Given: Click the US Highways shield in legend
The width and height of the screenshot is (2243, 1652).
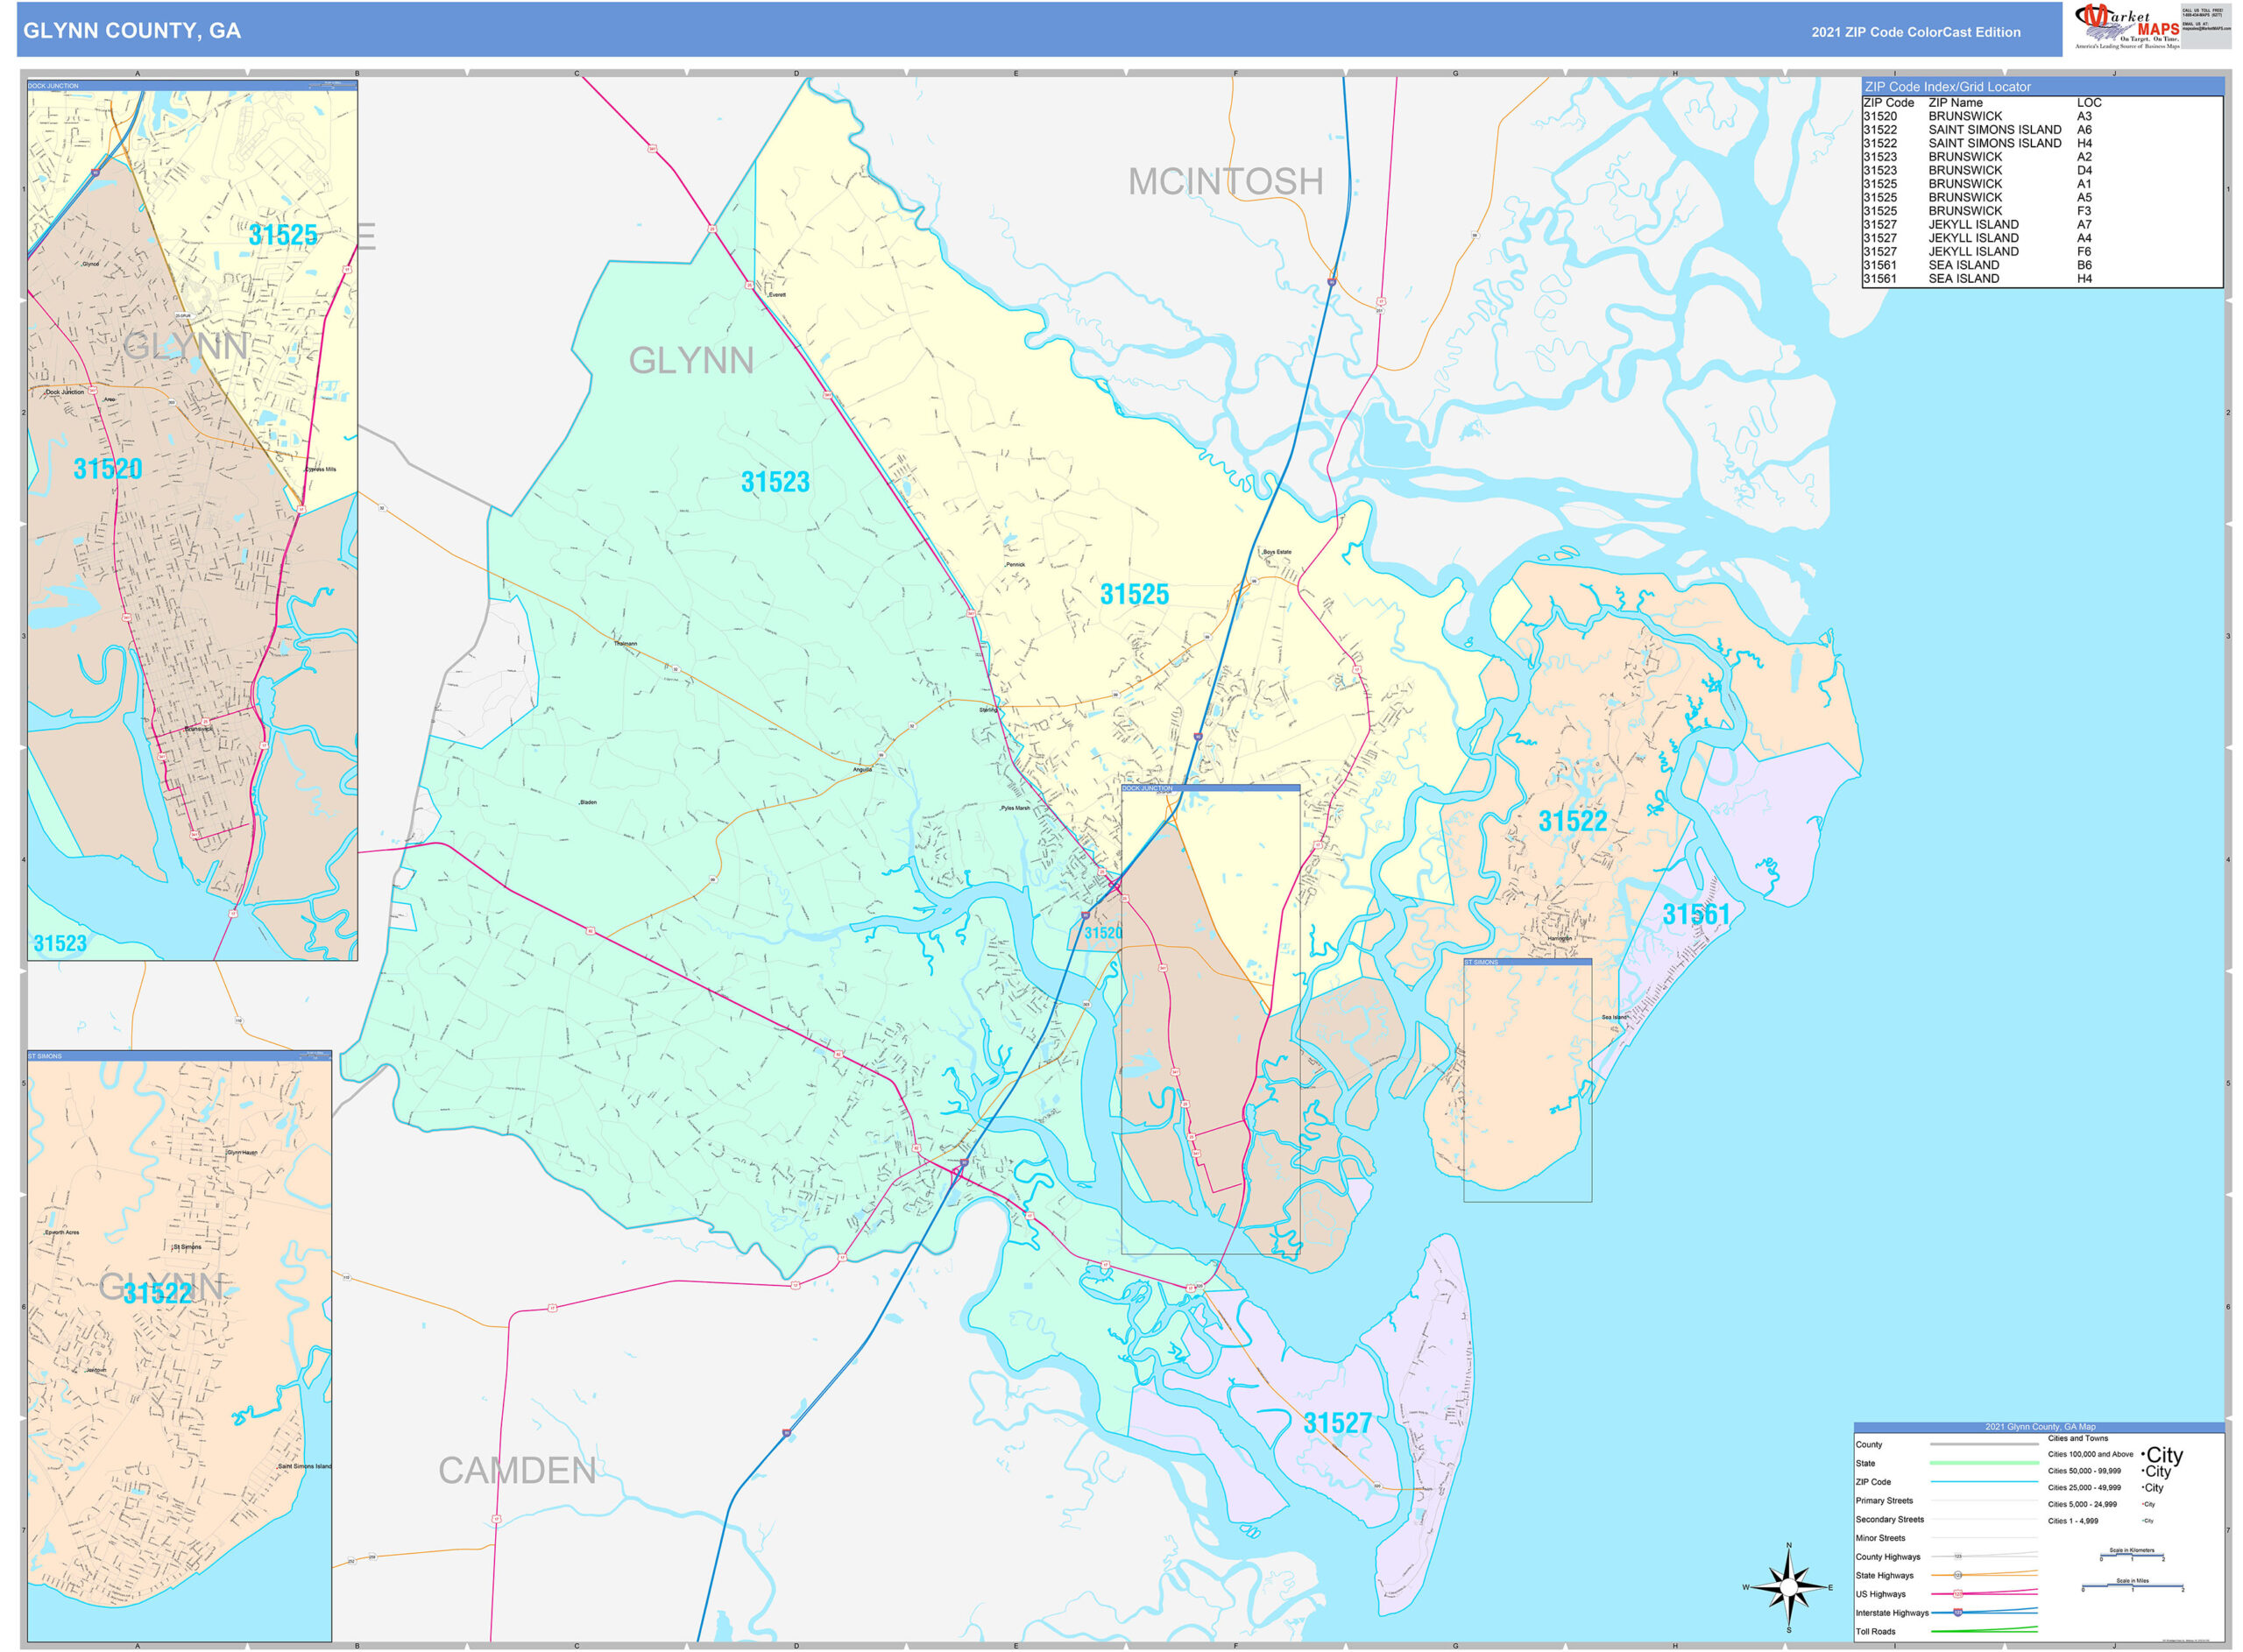Looking at the screenshot, I should [1957, 1594].
